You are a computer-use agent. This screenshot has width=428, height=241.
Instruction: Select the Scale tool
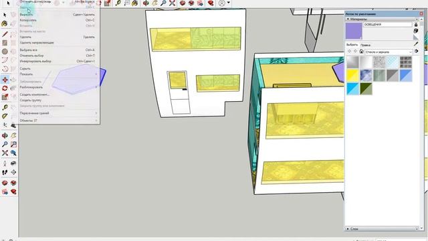[5, 97]
